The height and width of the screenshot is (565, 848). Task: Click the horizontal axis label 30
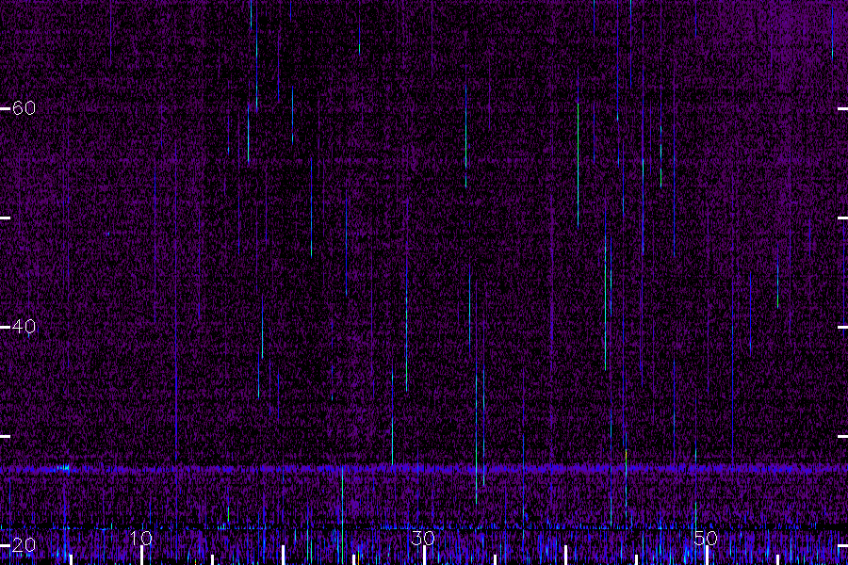click(423, 538)
